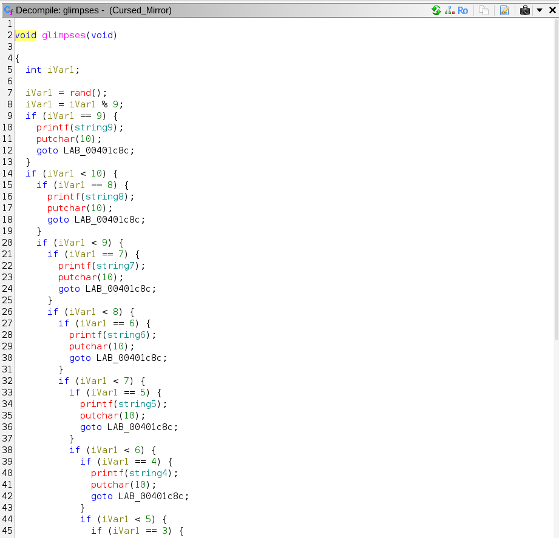Close the Decompile panel with X
The width and height of the screenshot is (559, 538).
(552, 10)
